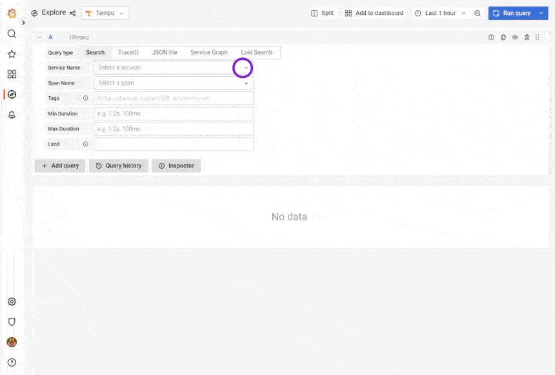Open search in the left sidebar
Viewport: 555px width, 375px height.
(12, 34)
